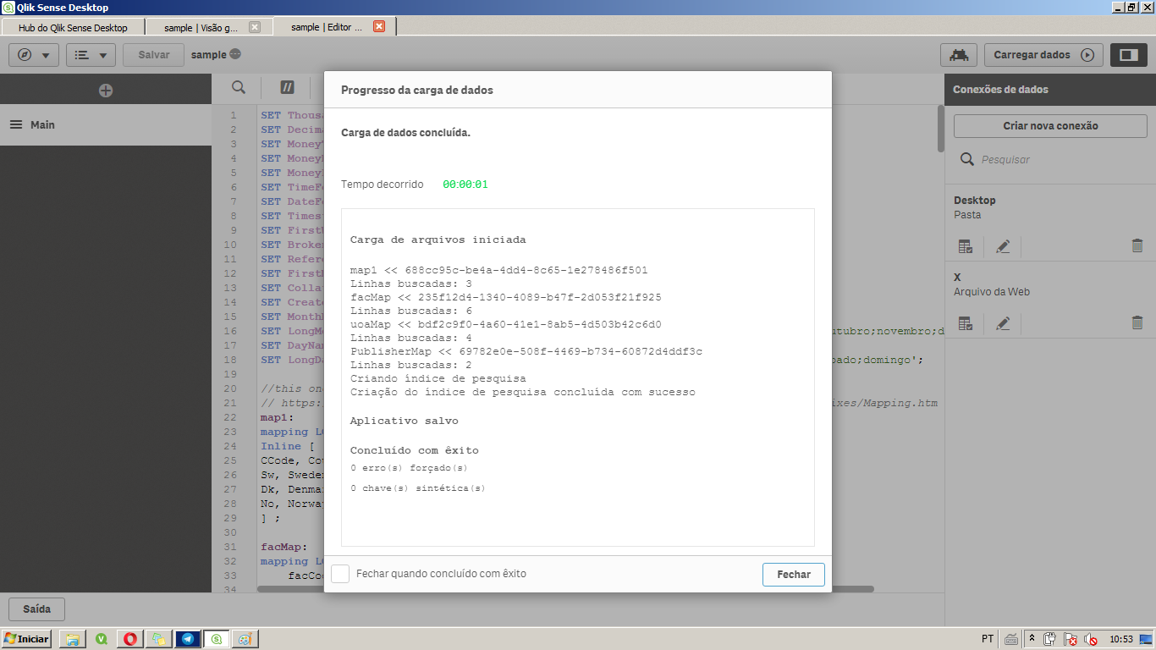Click the 'Carga de dados concluída.' text
The height and width of the screenshot is (650, 1156).
(405, 133)
